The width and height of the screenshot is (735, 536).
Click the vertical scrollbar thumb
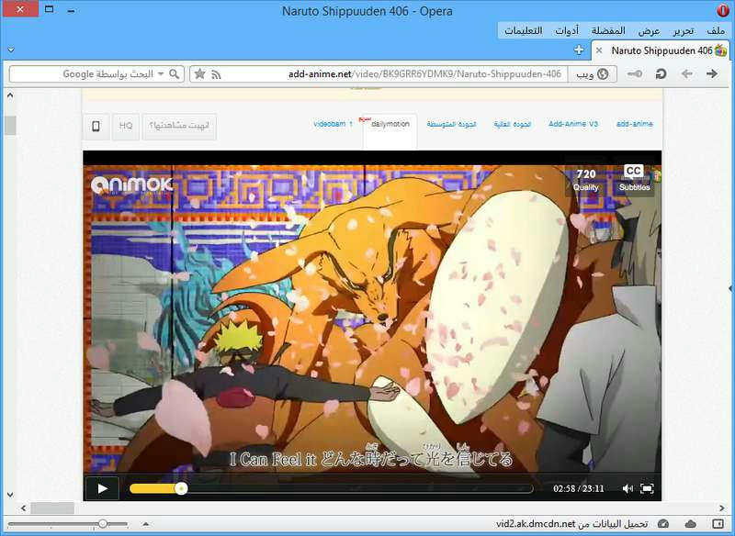click(10, 125)
